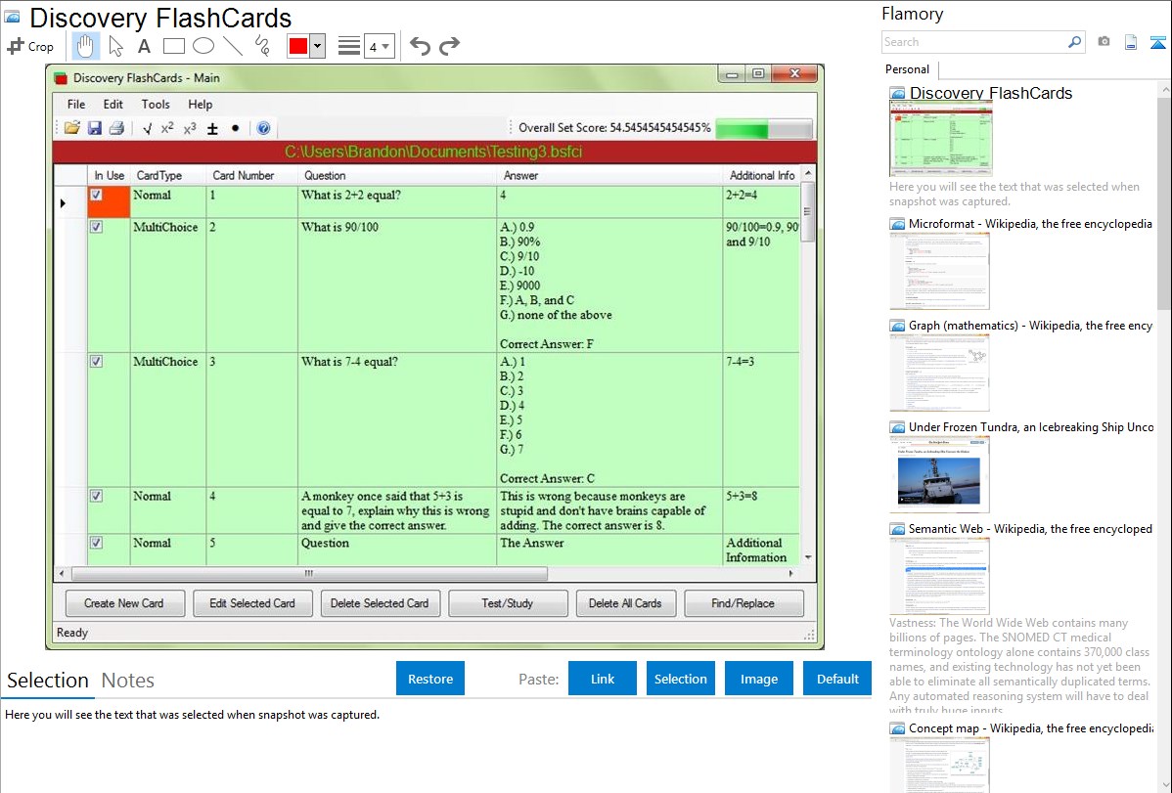This screenshot has width=1172, height=793.
Task: Open the Under Frozen Tundra snapshot thumbnail
Action: coord(939,474)
